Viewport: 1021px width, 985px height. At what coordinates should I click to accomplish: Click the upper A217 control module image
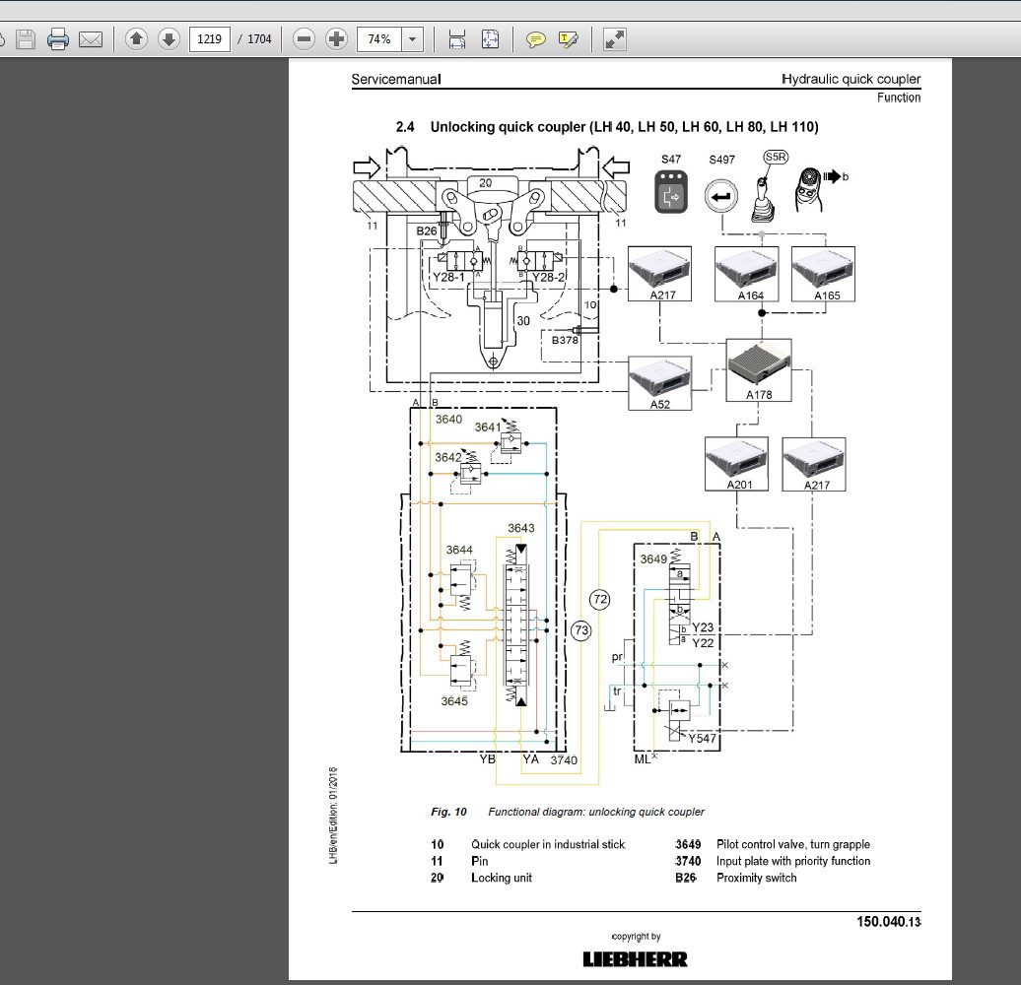[659, 273]
